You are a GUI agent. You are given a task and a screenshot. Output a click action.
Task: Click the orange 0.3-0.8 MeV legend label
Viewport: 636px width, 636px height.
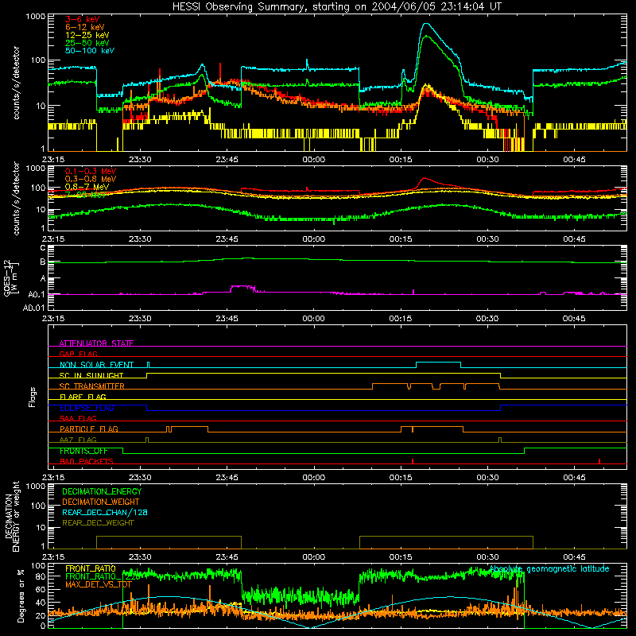click(x=91, y=179)
